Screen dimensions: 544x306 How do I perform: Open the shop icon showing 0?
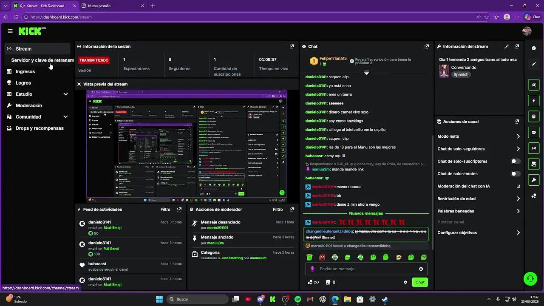click(331, 282)
